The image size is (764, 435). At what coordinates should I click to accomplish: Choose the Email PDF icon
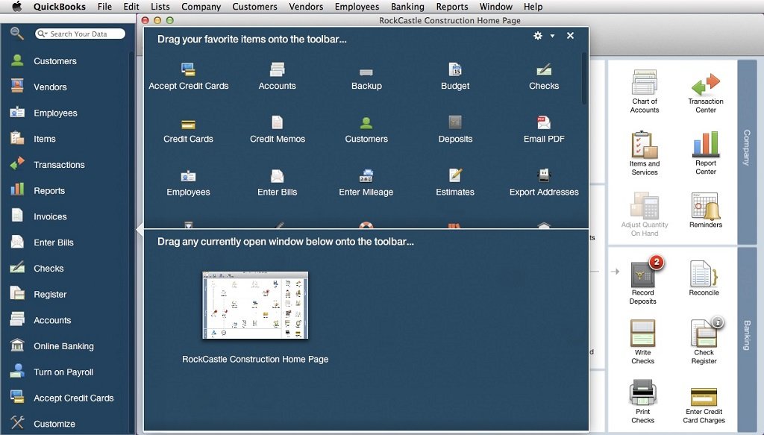544,124
